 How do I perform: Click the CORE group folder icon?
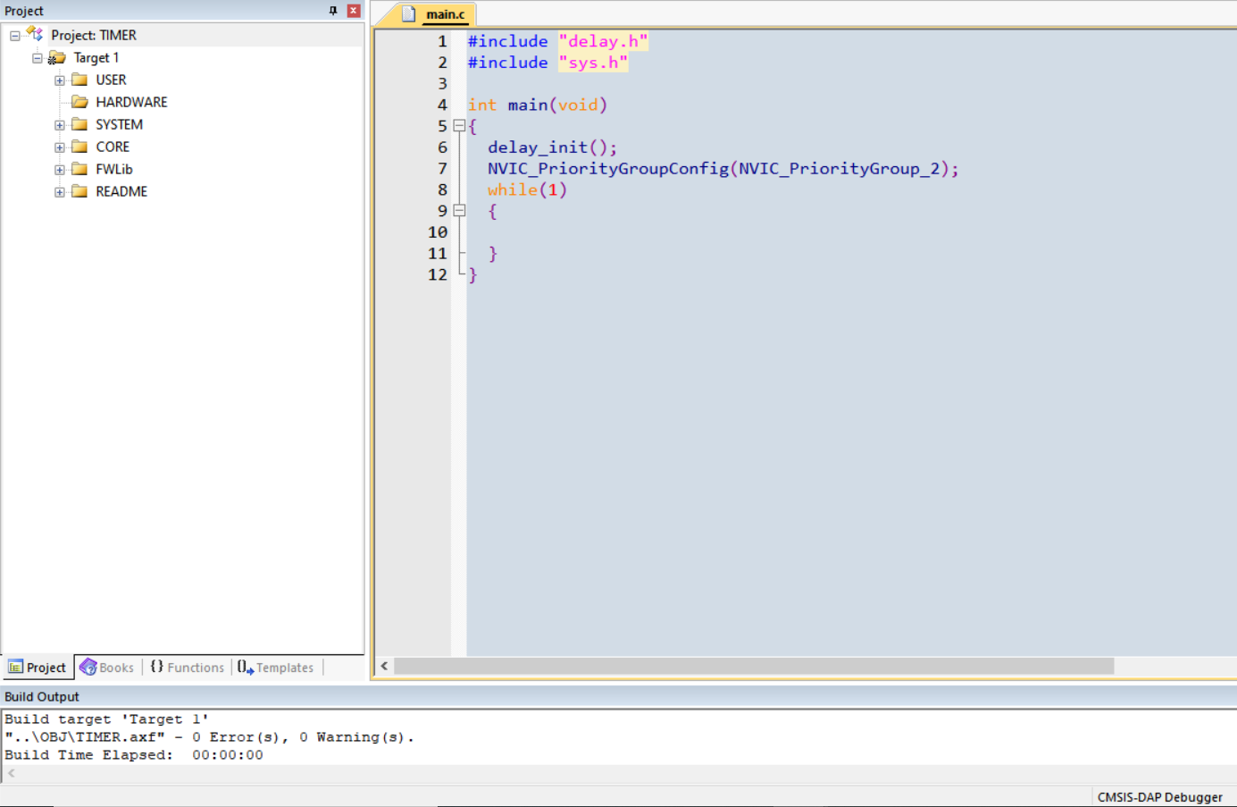79,147
